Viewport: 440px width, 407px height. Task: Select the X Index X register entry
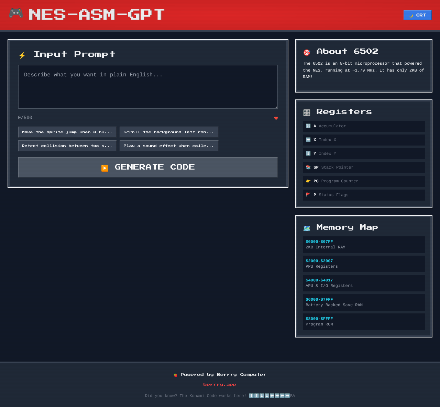pos(364,140)
